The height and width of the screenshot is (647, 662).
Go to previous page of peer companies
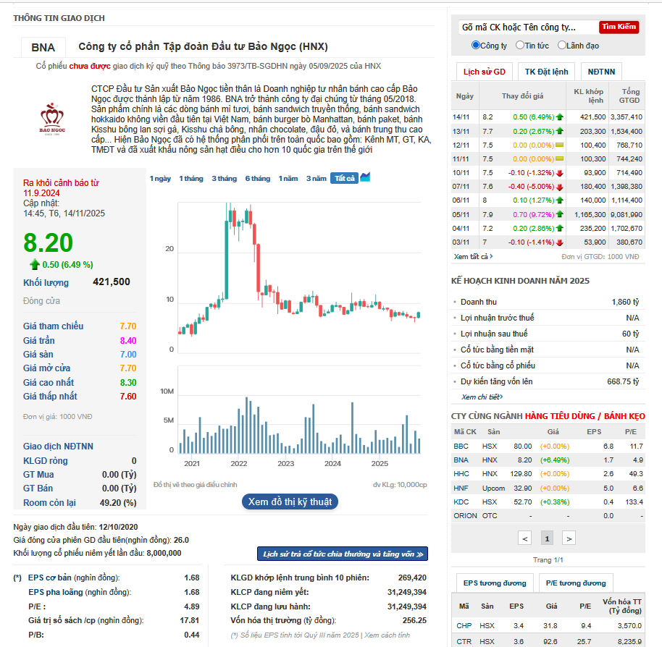coord(525,538)
